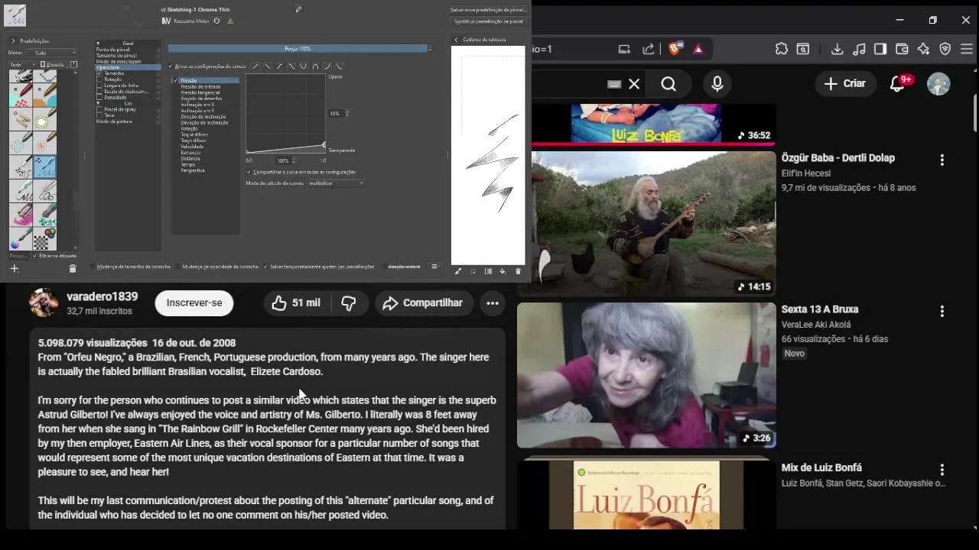Enable Mudança de opacidade da borracha checkbox
The width and height of the screenshot is (979, 550).
pyautogui.click(x=177, y=267)
